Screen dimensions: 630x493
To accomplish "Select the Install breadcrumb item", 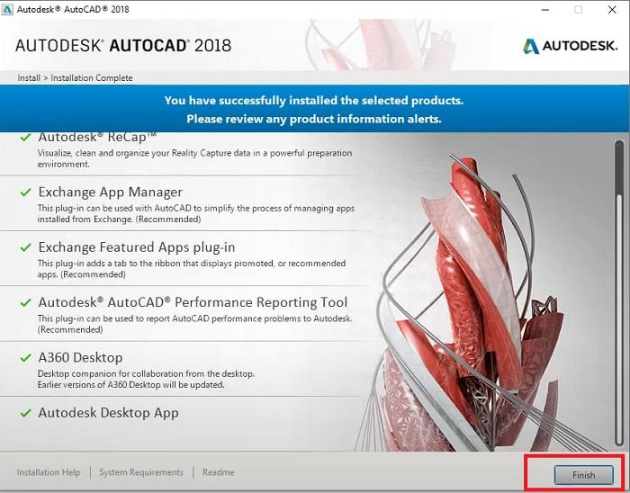I will pyautogui.click(x=29, y=78).
